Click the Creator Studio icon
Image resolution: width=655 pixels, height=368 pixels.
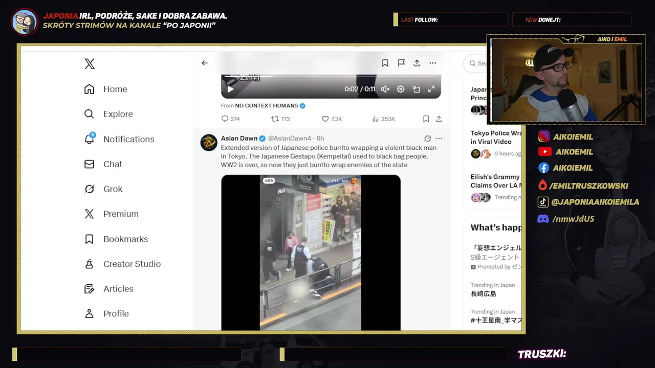[x=89, y=264]
